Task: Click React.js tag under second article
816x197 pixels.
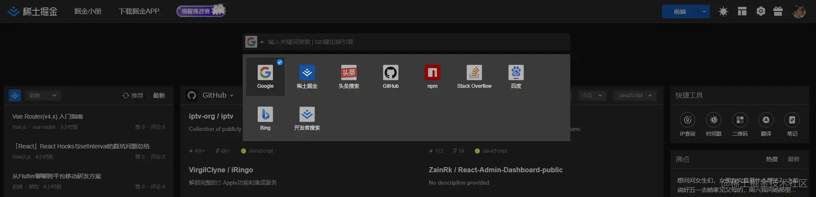Action: pos(22,157)
